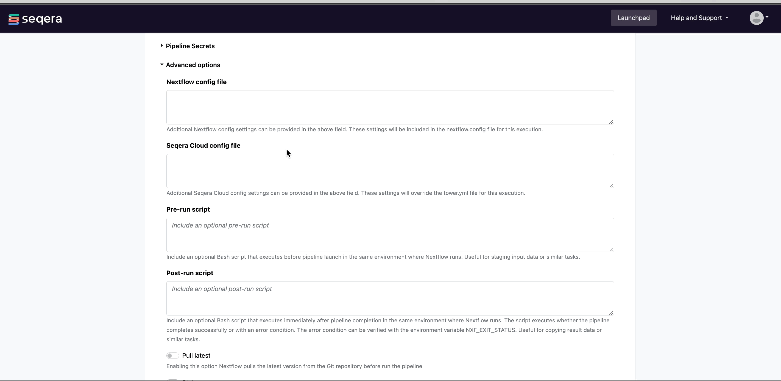Collapse the Advanced options section
781x381 pixels.
coord(193,65)
